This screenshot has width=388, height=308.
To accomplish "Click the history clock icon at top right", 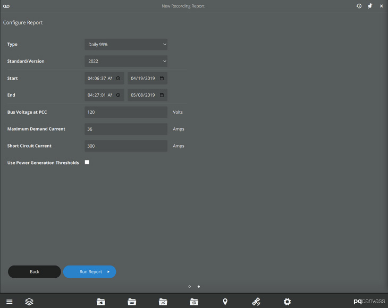I will pos(359,6).
